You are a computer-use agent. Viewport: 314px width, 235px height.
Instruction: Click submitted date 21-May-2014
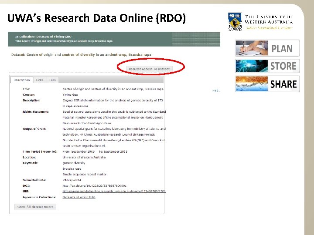(x=72, y=180)
